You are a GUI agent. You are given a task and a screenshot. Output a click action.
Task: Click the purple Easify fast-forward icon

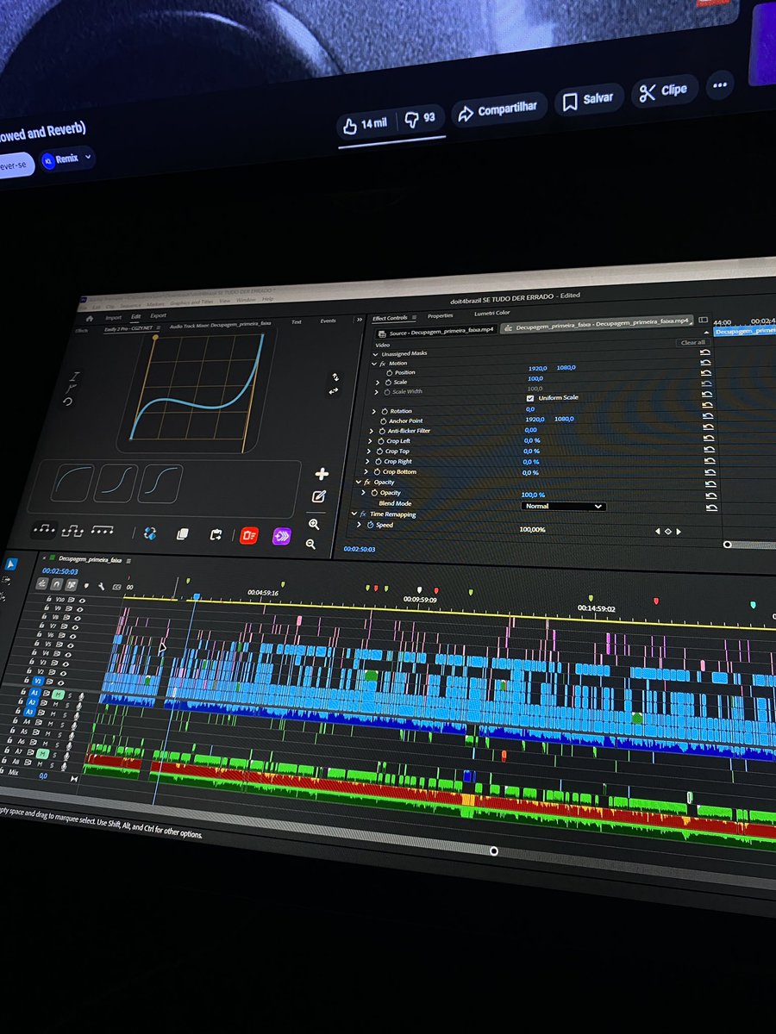281,536
